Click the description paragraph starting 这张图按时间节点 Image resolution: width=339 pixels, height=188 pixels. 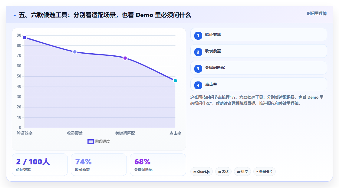click(x=257, y=100)
